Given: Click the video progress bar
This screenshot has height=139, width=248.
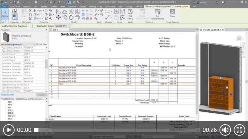Looking at the screenshot, I should [117, 130].
